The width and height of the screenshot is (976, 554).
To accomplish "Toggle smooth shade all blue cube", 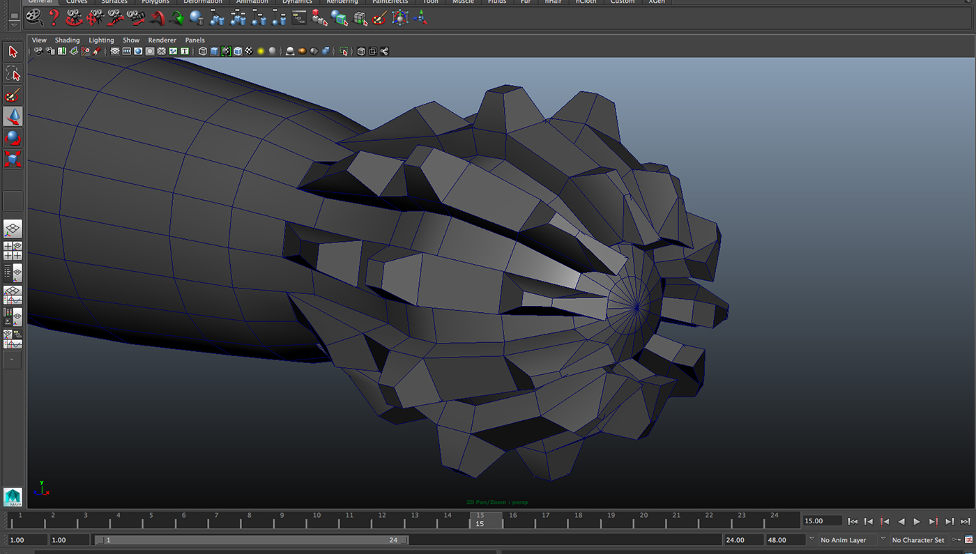I will pyautogui.click(x=215, y=51).
